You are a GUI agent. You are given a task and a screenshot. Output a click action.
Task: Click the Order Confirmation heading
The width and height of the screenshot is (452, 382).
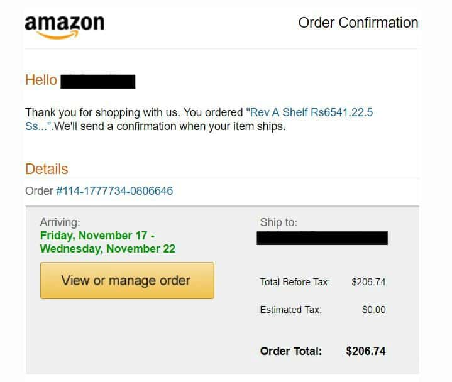(x=358, y=23)
